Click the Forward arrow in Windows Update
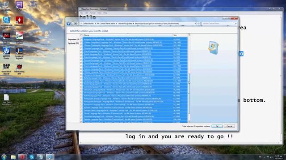 tap(73, 24)
